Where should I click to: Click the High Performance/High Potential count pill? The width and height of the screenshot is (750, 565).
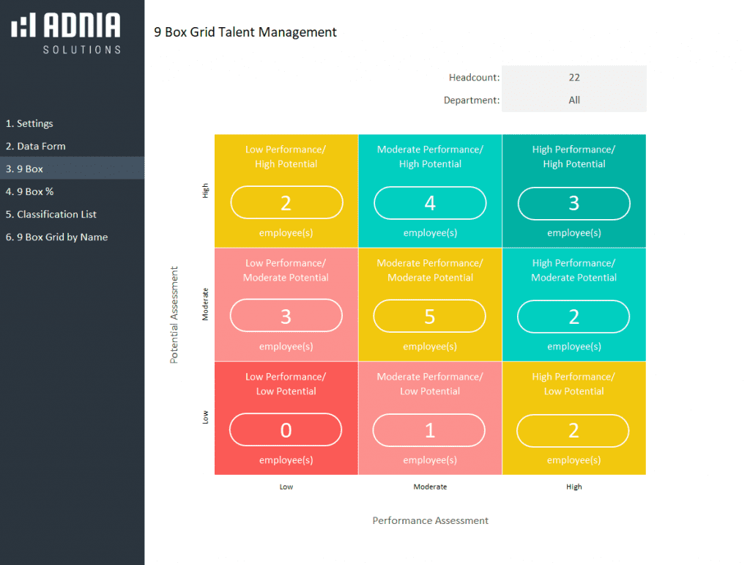pos(573,203)
